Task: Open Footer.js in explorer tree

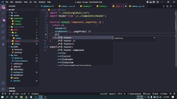Action: coord(18,21)
